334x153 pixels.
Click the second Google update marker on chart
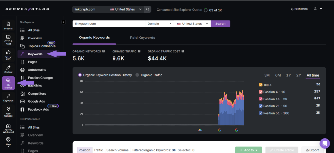(236, 130)
